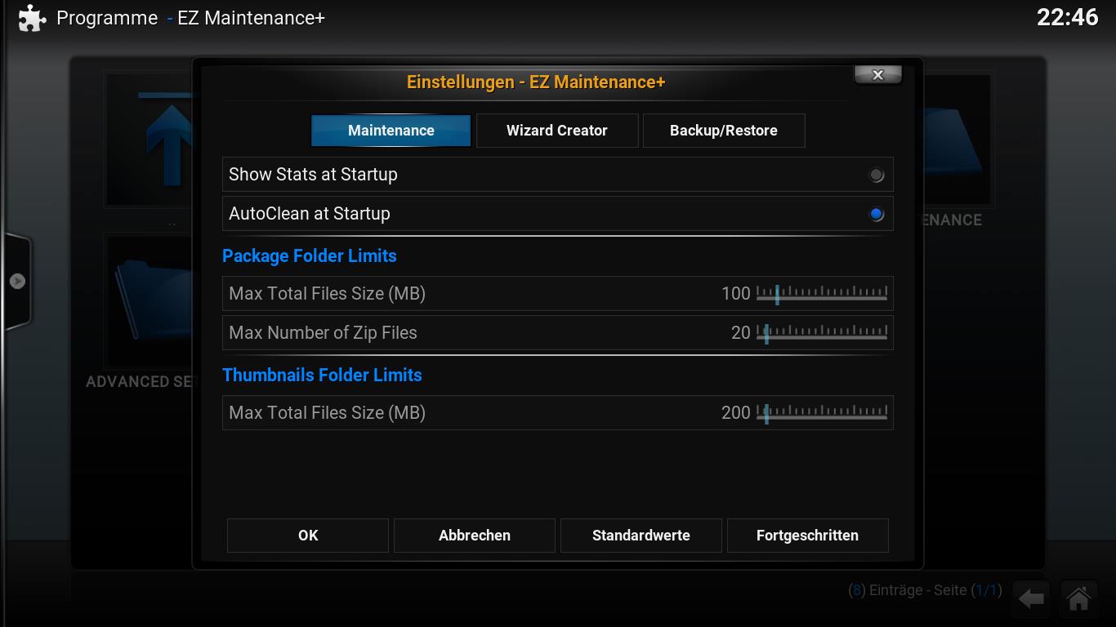Screen dimensions: 1116x627
Task: Click the Package Folder Limits heading
Action: 310,256
